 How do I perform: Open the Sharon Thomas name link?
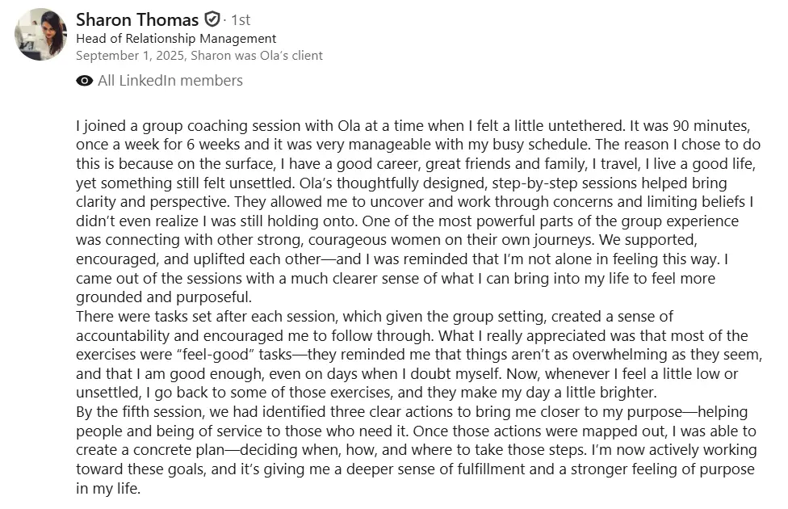click(x=137, y=19)
